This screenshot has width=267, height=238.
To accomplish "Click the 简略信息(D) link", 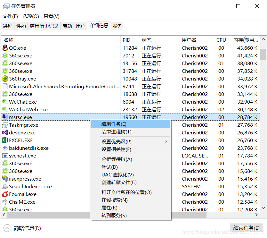I will click(x=27, y=228).
